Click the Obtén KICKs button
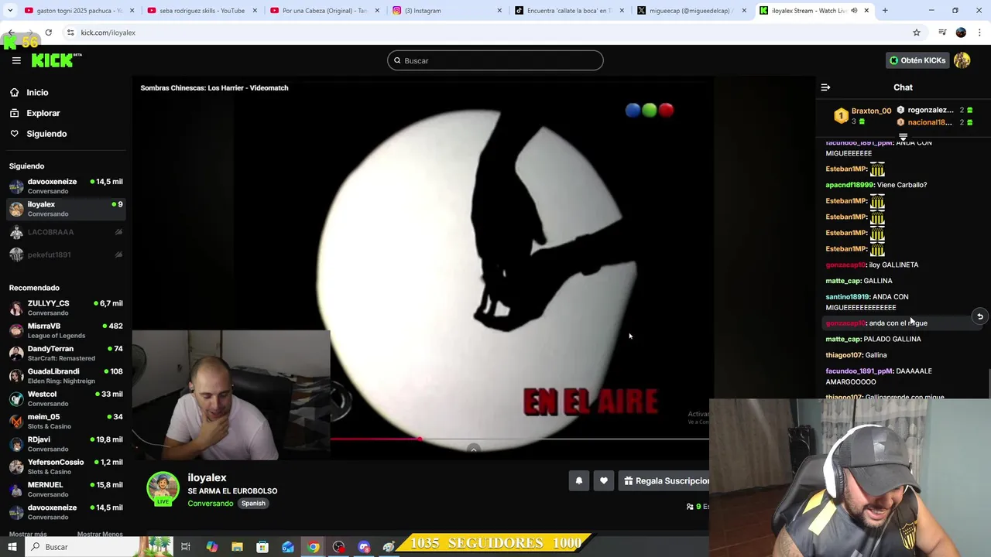Screen dimensions: 991x557 tap(917, 60)
